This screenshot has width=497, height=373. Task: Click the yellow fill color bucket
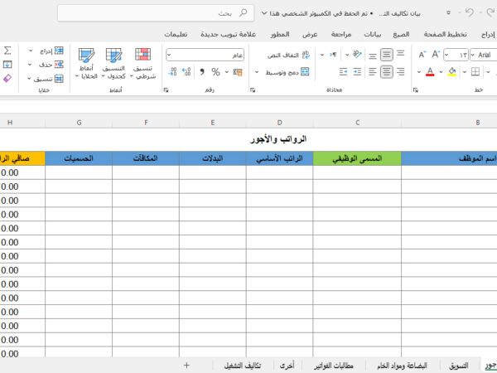click(452, 72)
